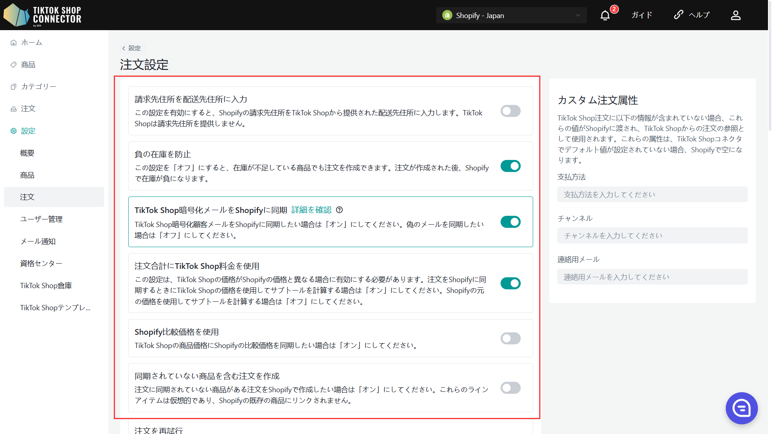Click the back chevron beside 設定 breadcrumb
The image size is (772, 434).
(123, 48)
